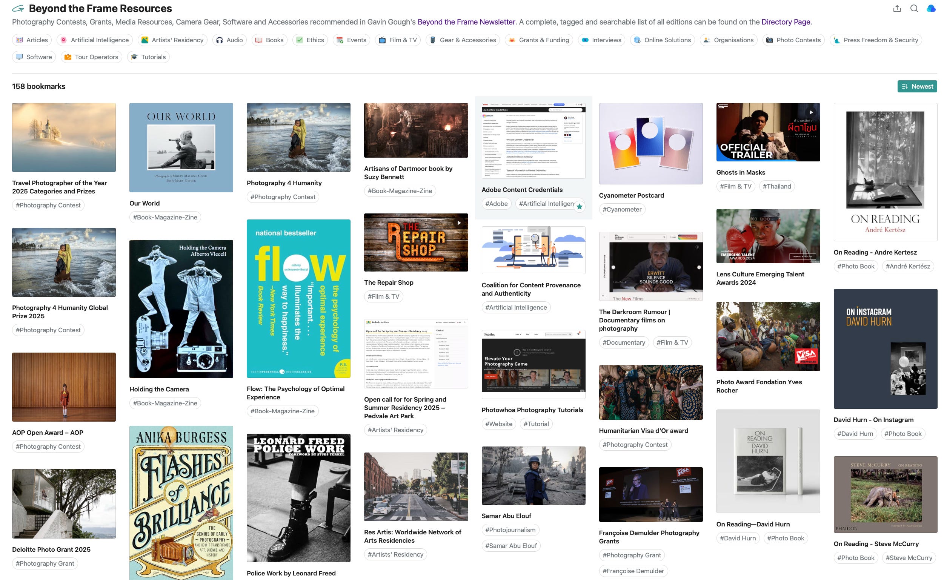Open the Directory Page link
Screen dimensions: 944x580
point(786,22)
